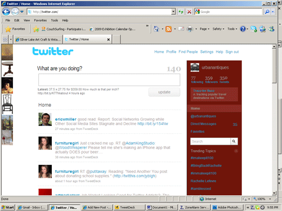Click the Add to Favorites Bar star icon

point(36,29)
